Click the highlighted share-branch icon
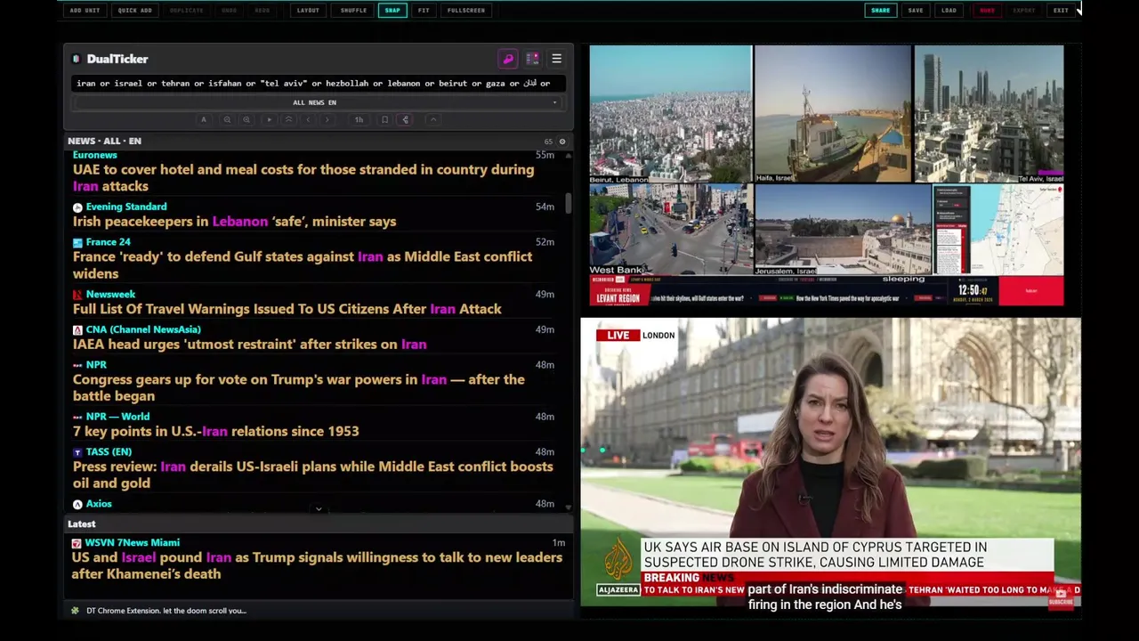Screen dimensions: 1139x641 click(405, 119)
